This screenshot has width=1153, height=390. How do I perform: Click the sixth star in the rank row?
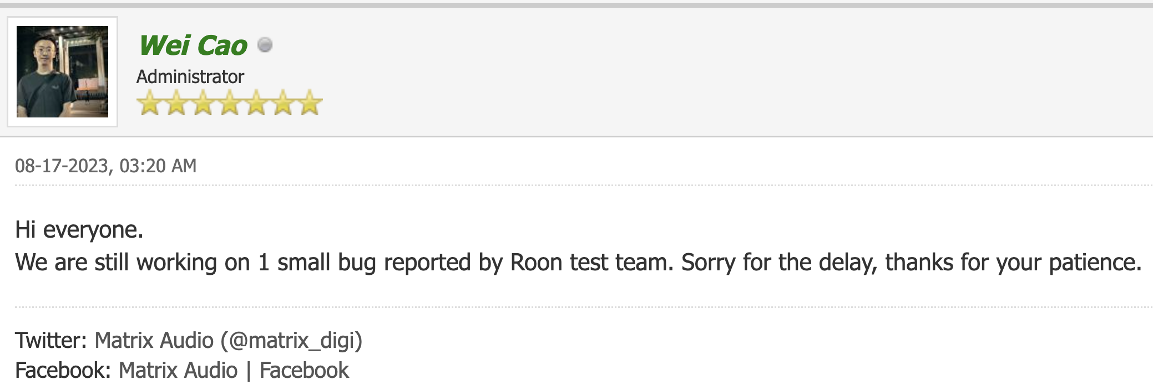coord(283,103)
